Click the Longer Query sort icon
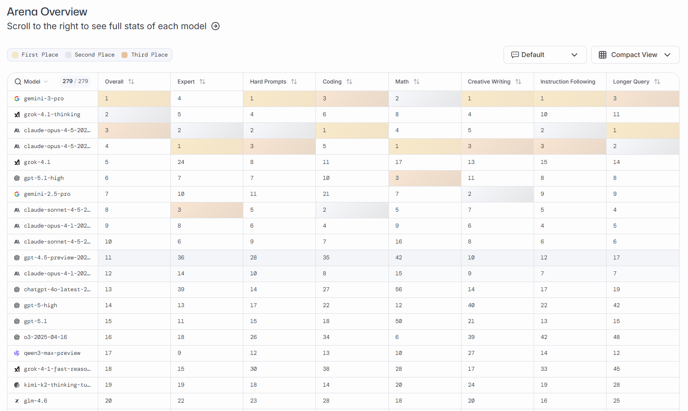Viewport: 688px width, 411px height. [657, 82]
